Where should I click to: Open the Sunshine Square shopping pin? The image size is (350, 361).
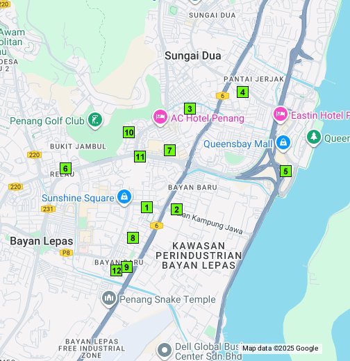(x=124, y=198)
